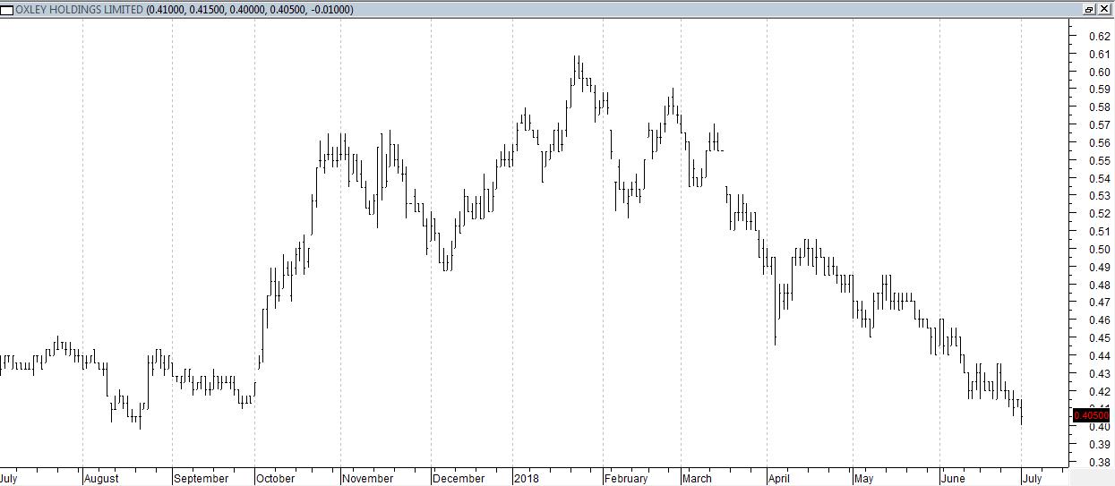Click the October label on time axis
Viewport: 1115px width, 486px height.
click(276, 479)
